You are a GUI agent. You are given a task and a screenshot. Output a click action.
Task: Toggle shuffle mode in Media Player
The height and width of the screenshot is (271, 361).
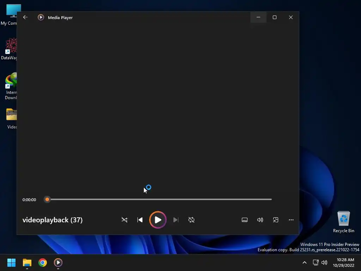(x=124, y=220)
